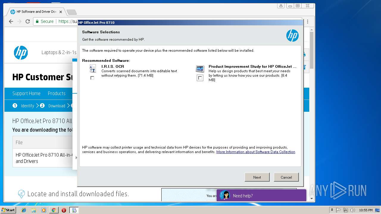The image size is (381, 214).
Task: Click the virtual agent avatar icon
Action: pyautogui.click(x=225, y=195)
